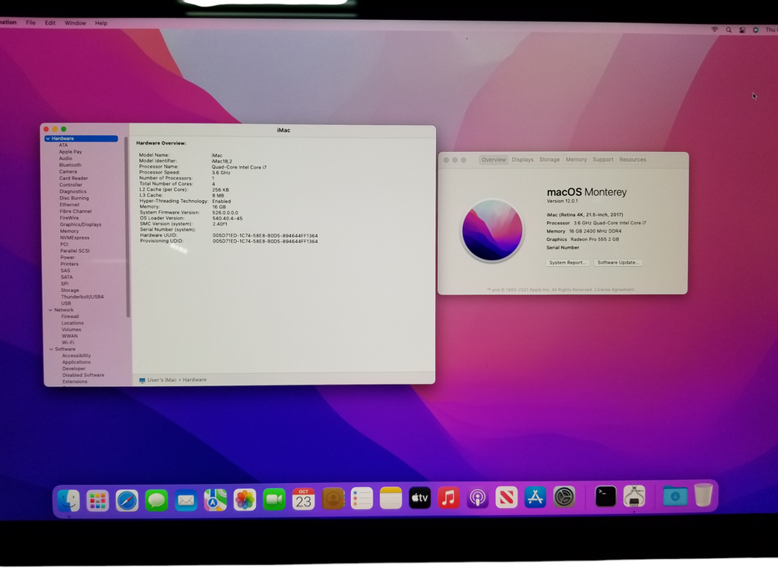Launch FaceTime from the Dock
The height and width of the screenshot is (584, 778).
tap(274, 499)
